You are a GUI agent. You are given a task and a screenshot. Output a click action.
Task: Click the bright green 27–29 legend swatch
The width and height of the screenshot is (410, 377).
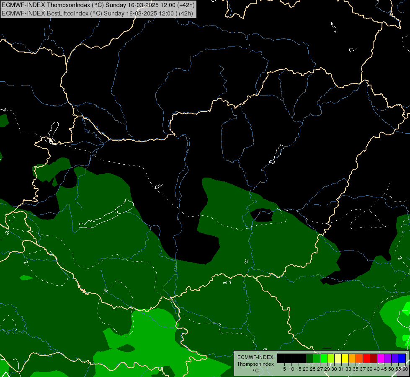[324, 358]
